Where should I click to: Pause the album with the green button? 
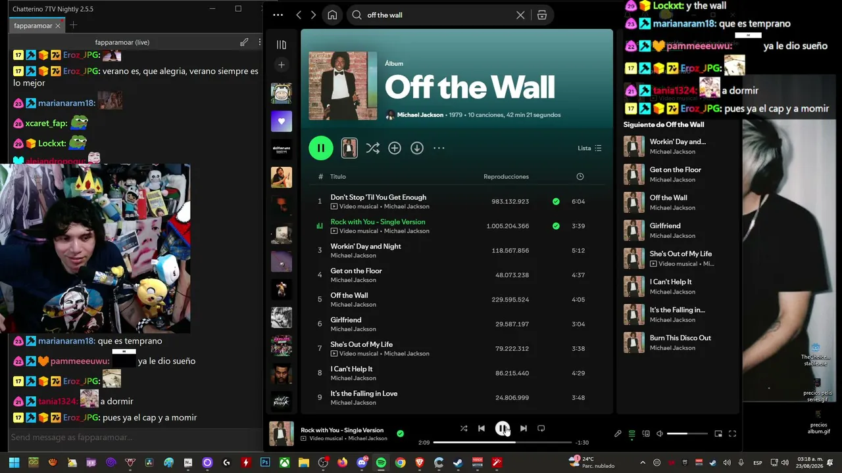(321, 148)
